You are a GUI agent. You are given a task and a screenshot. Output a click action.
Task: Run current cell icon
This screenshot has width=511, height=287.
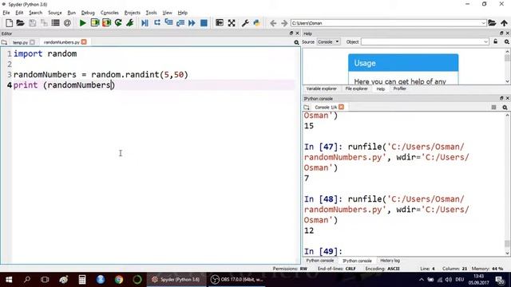[95, 23]
